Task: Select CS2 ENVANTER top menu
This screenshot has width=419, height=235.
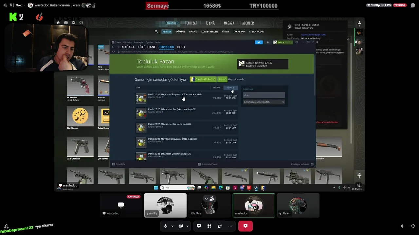Action: [x=172, y=23]
